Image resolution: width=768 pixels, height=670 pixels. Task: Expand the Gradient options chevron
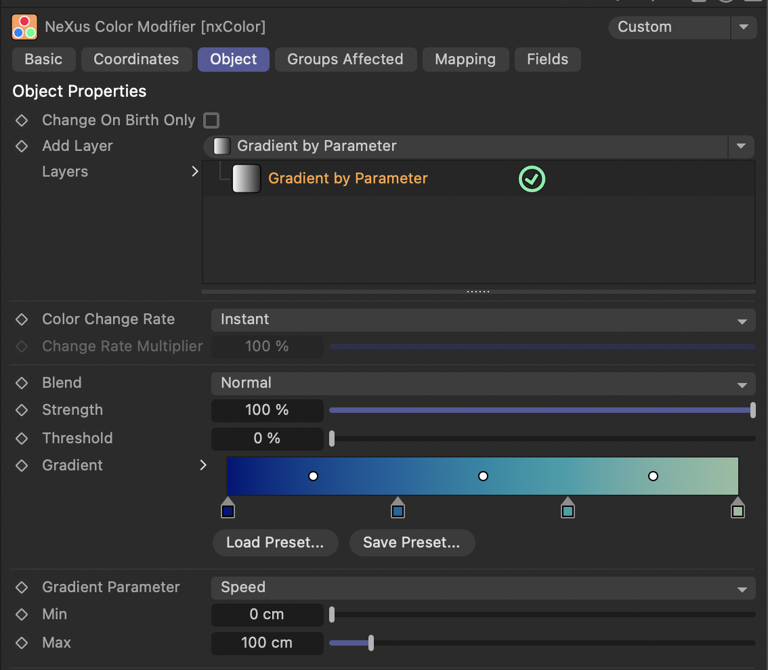click(x=203, y=465)
